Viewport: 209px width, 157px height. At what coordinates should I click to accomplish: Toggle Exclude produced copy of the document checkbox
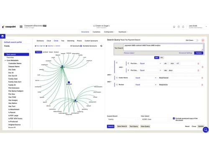(174, 118)
